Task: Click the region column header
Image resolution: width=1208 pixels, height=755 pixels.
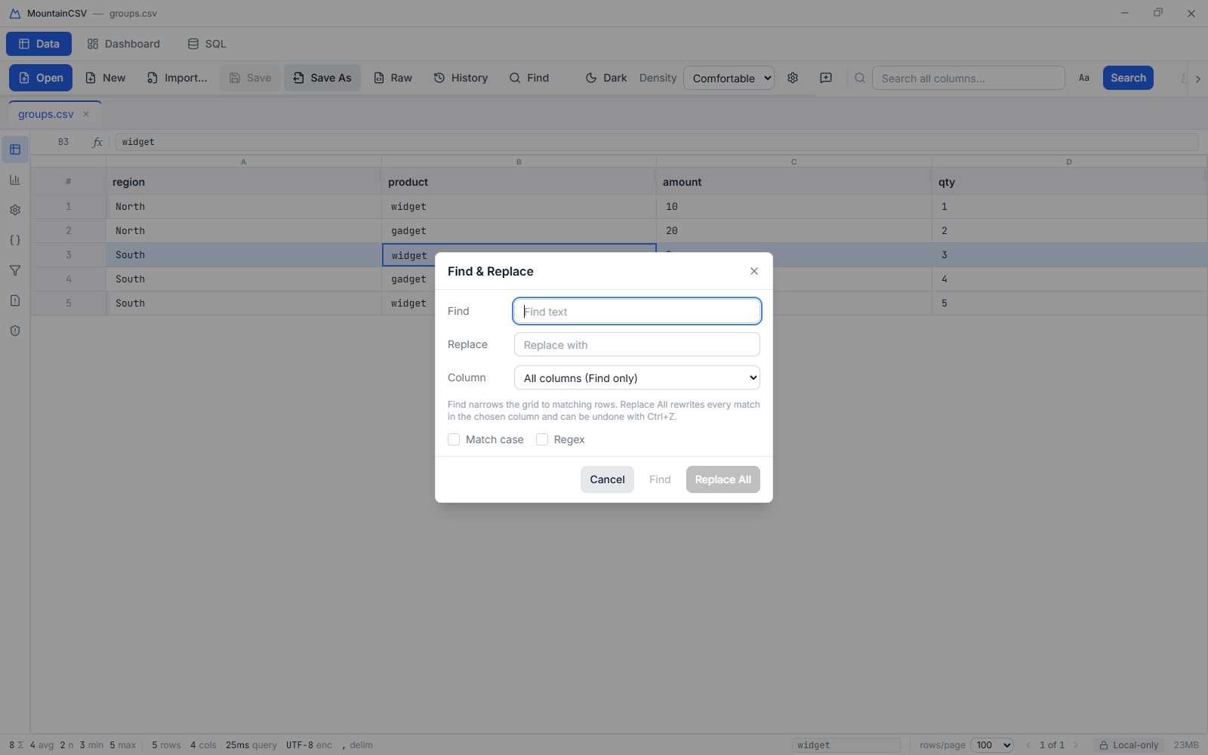Action: pyautogui.click(x=244, y=182)
